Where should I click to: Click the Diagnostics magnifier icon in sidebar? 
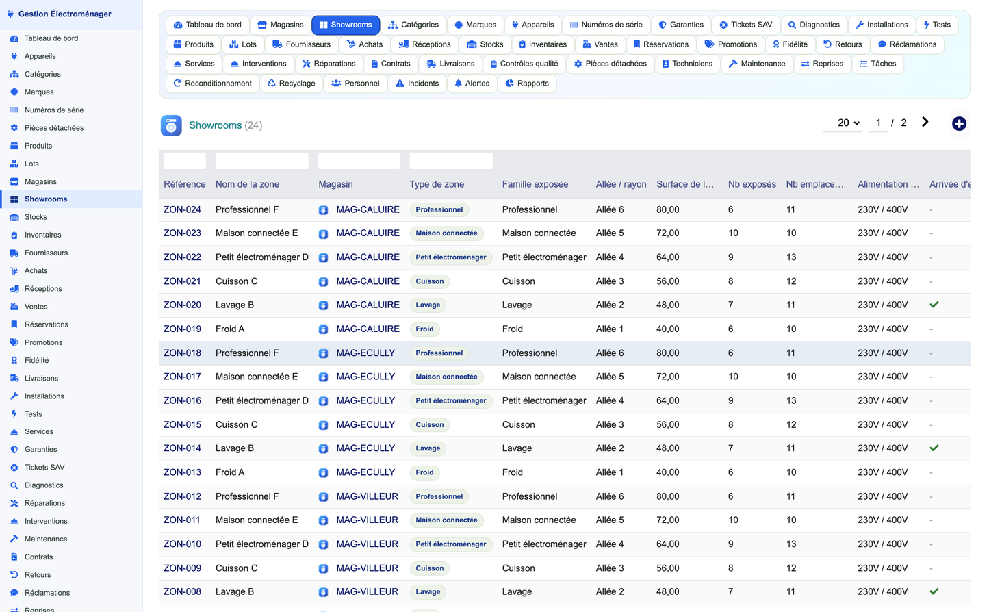pos(14,485)
